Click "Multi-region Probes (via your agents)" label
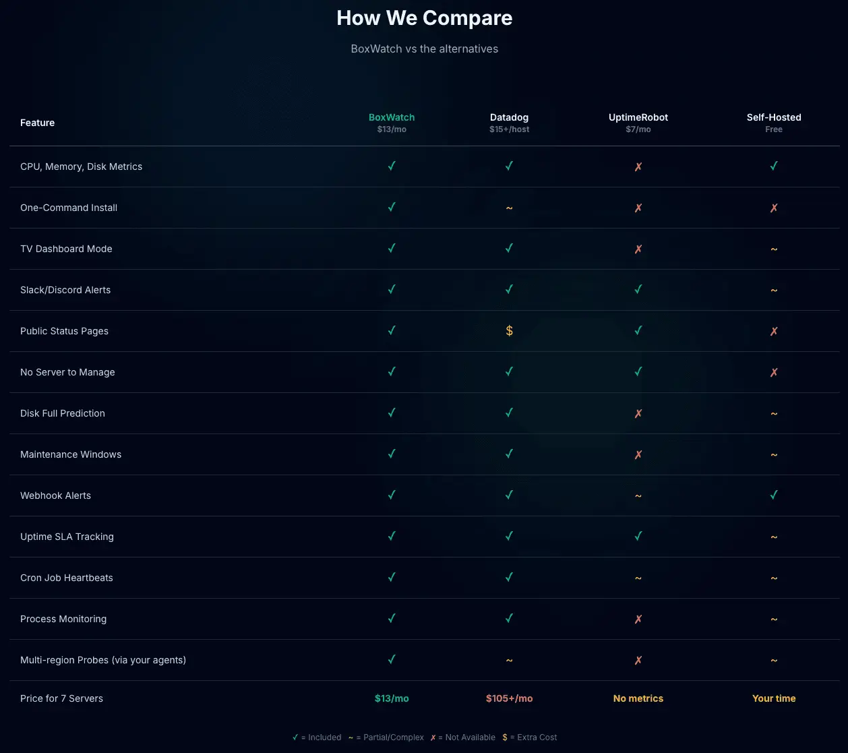The image size is (848, 753). 103,660
